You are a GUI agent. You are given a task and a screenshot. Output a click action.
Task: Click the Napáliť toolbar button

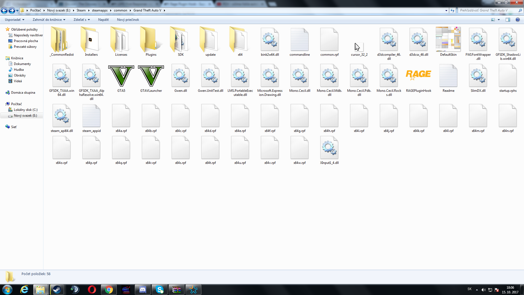pyautogui.click(x=103, y=20)
